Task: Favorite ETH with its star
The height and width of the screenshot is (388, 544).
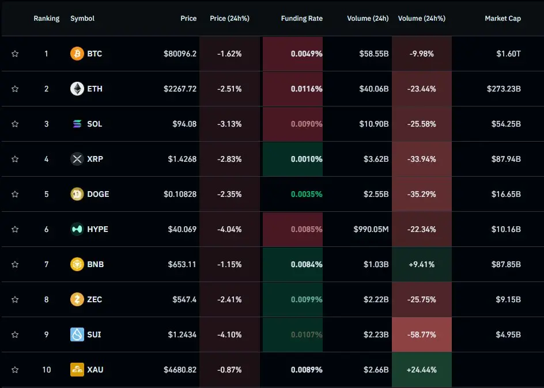Action: click(x=15, y=89)
